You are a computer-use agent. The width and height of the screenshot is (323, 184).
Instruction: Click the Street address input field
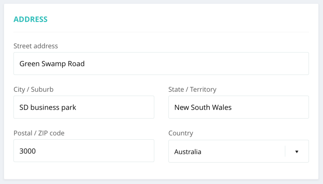tap(161, 64)
